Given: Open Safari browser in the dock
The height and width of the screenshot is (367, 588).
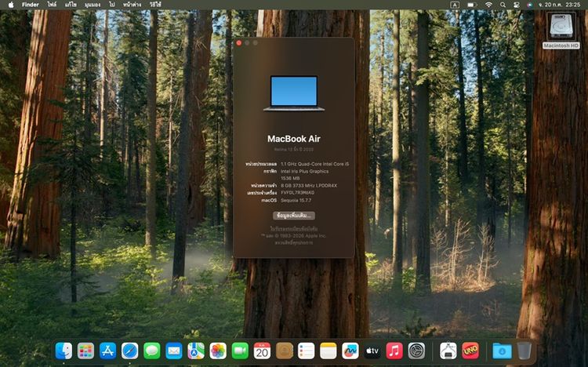Looking at the screenshot, I should coord(129,351).
